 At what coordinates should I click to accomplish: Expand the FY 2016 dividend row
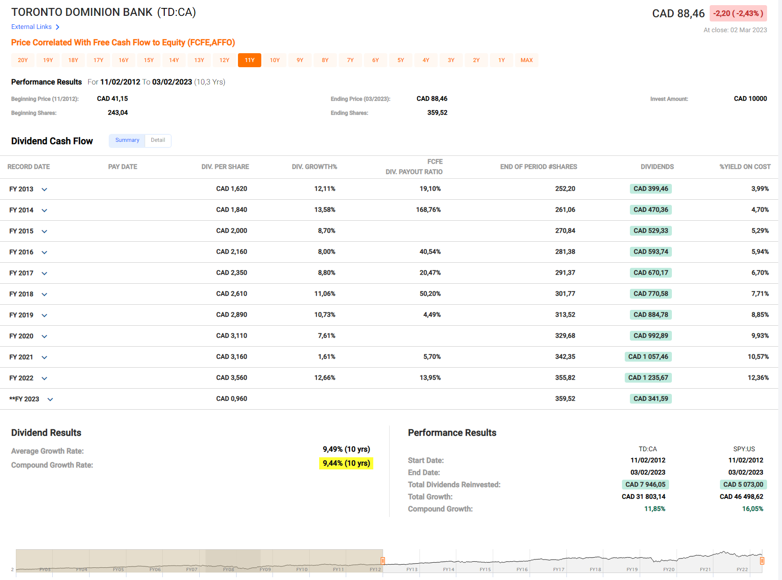pos(44,252)
